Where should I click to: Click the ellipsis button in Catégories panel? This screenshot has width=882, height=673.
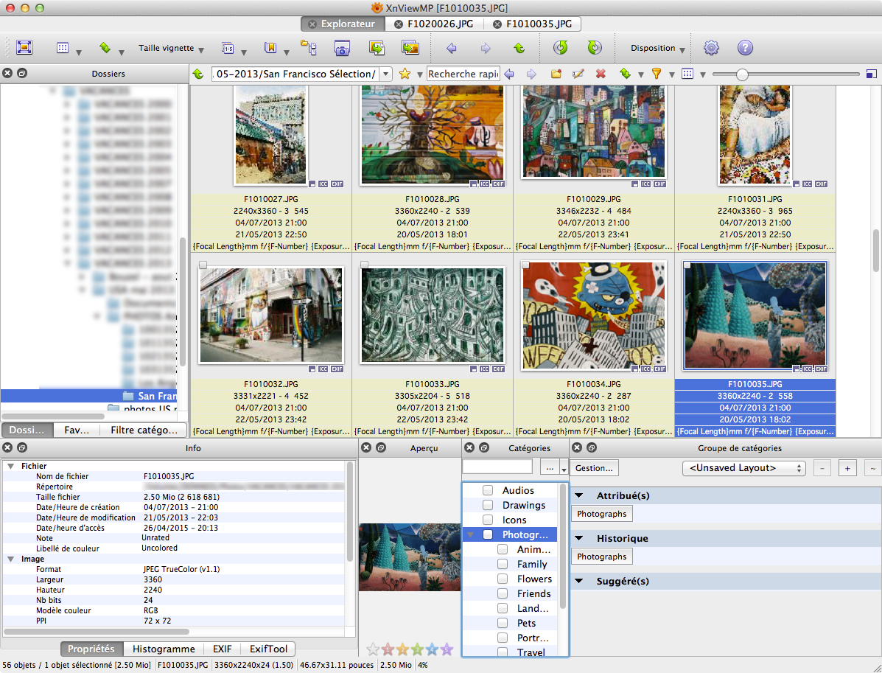click(549, 468)
